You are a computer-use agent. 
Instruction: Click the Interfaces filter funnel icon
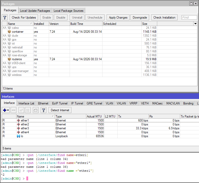click(x=44, y=110)
